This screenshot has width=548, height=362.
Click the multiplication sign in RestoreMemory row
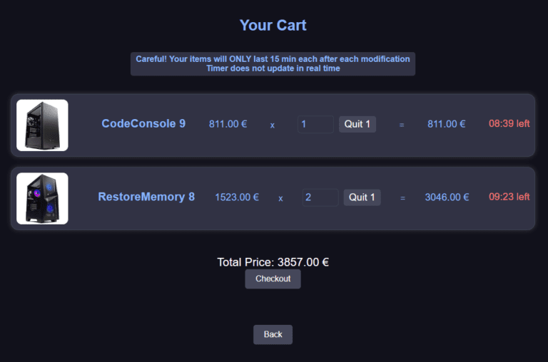280,198
